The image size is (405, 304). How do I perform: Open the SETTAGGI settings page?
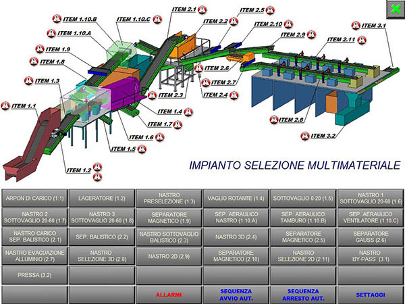click(370, 295)
